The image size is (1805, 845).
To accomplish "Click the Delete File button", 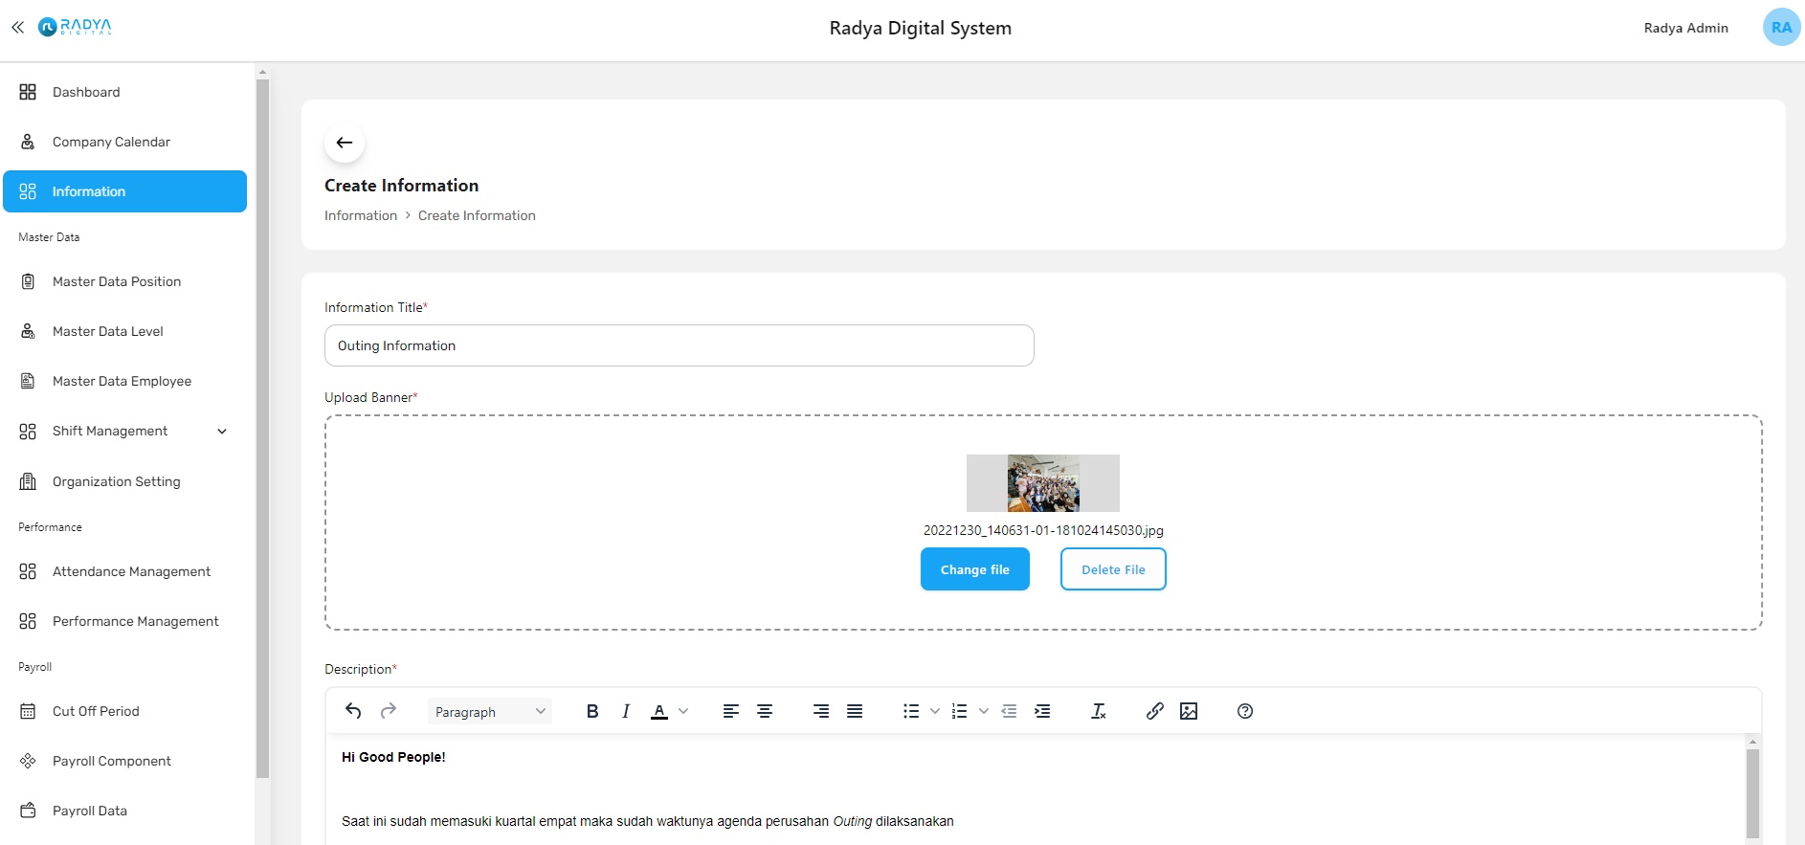I will (1113, 569).
